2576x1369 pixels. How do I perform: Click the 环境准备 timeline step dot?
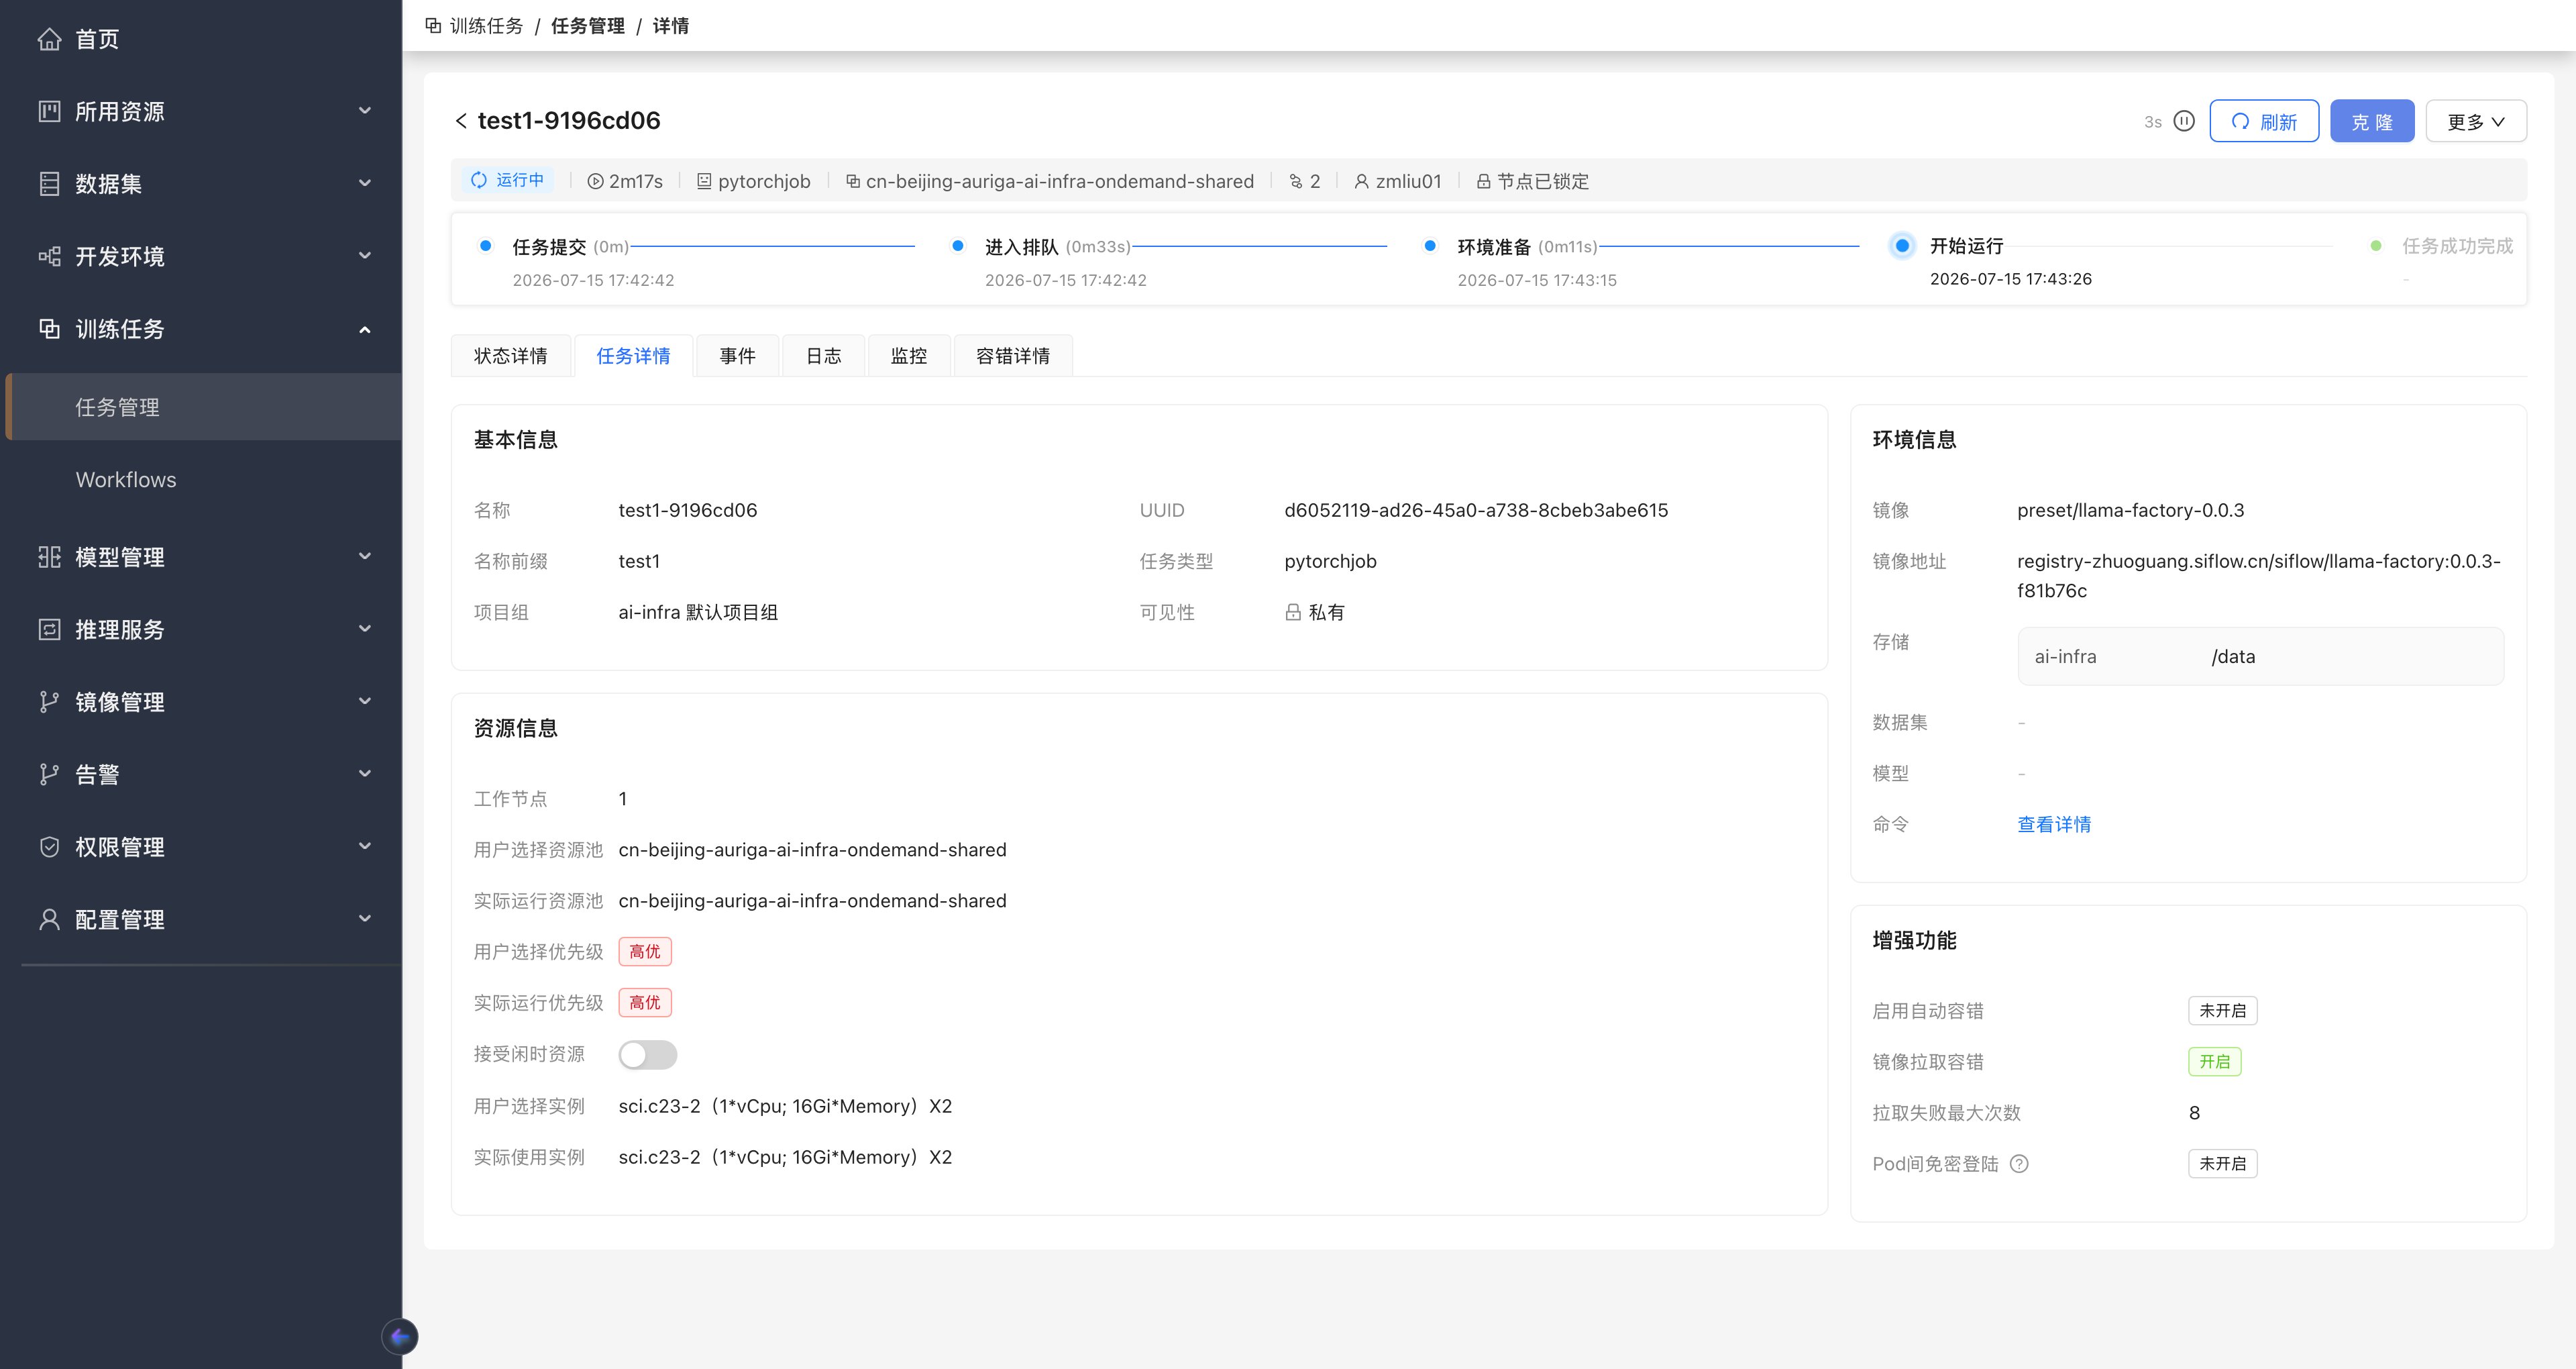[x=1430, y=246]
